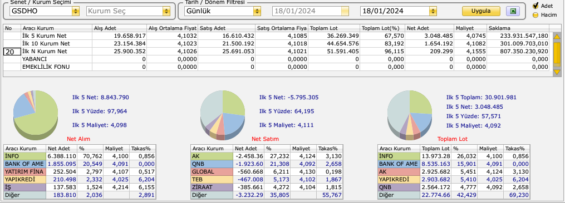Click İlk 5 Net: -5.795.305 label
This screenshot has width=565, height=203.
[289, 98]
